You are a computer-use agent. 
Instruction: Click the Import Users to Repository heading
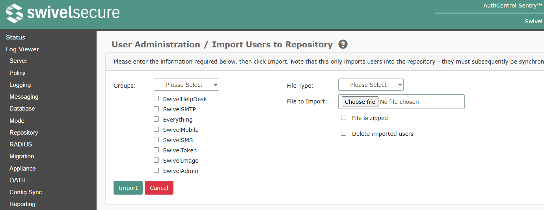point(272,45)
